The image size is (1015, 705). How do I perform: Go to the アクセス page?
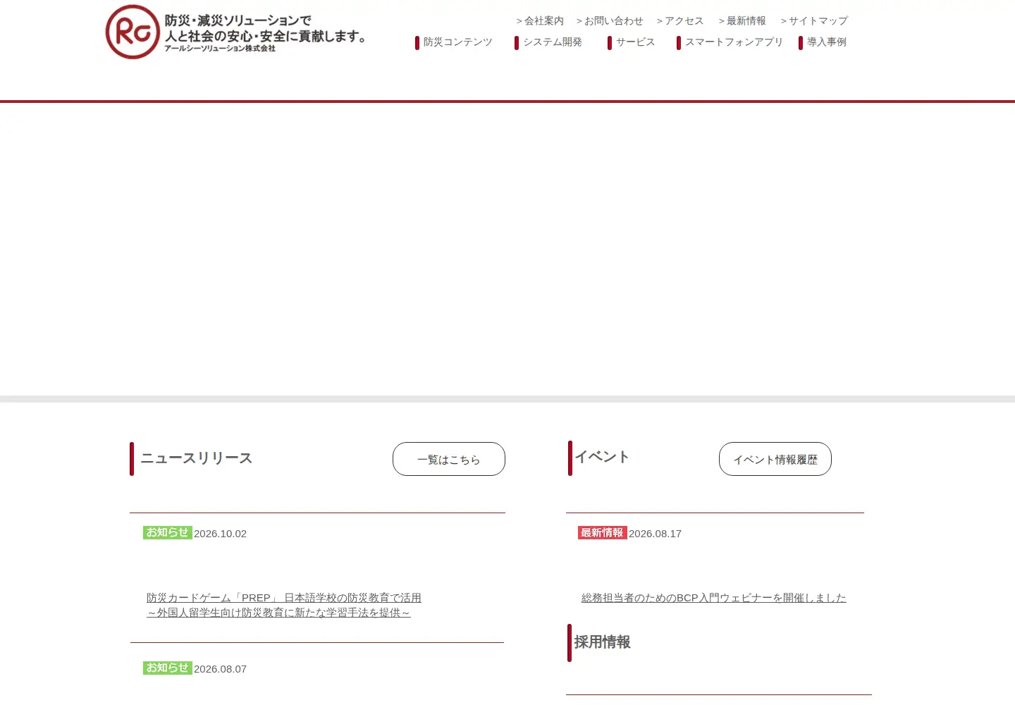(x=680, y=21)
